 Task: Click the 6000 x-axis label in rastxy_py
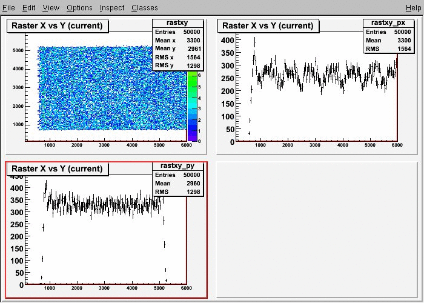coord(187,288)
